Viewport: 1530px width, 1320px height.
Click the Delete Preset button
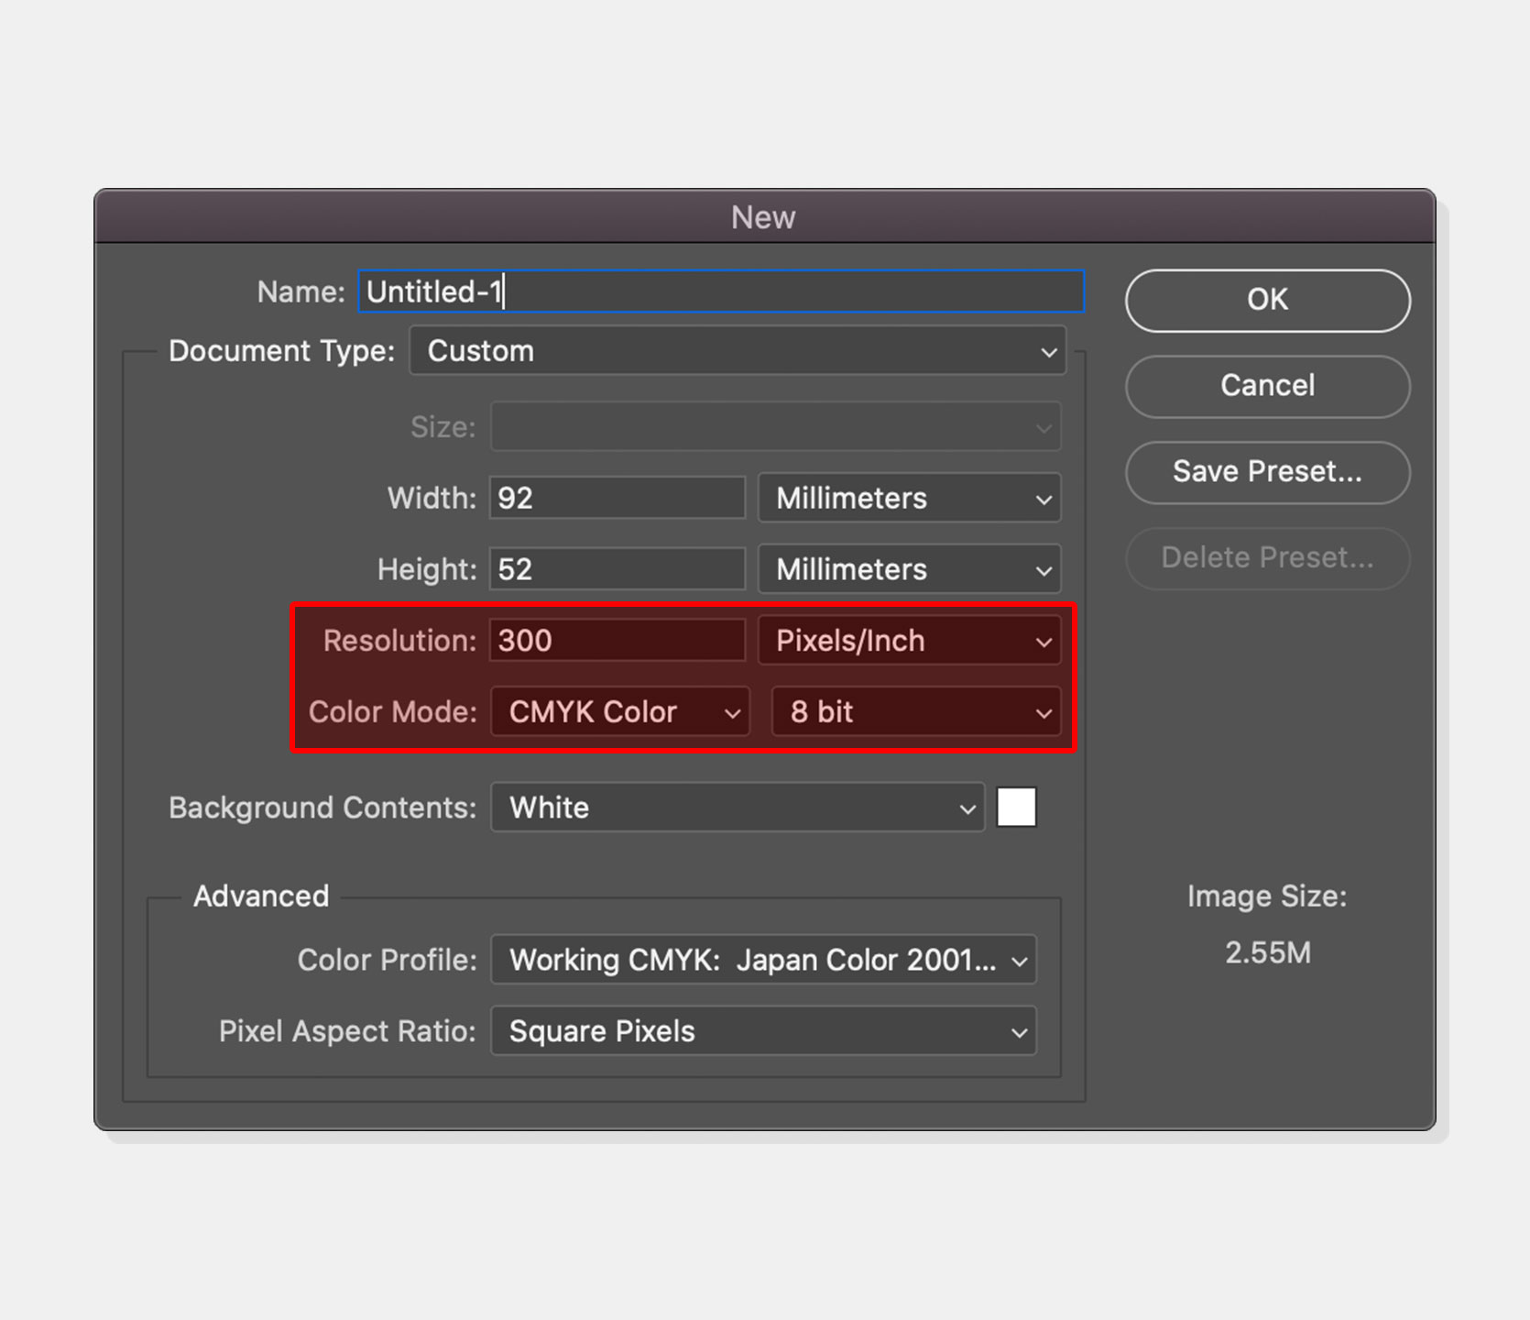[x=1267, y=558]
